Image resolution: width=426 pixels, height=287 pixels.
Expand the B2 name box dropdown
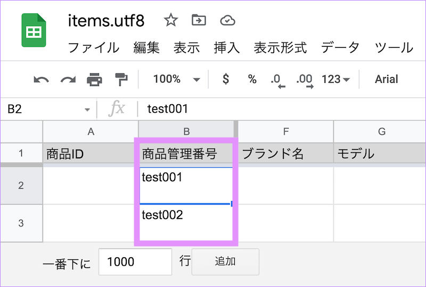coord(87,109)
